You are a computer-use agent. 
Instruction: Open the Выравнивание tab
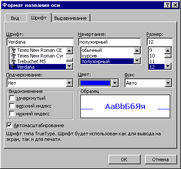coord(70,18)
